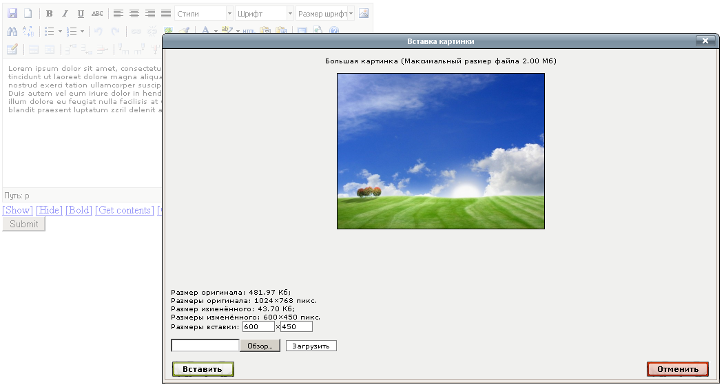Viewport: 724px width, 387px height.
Task: Expand the Стили dropdown
Action: tap(204, 13)
